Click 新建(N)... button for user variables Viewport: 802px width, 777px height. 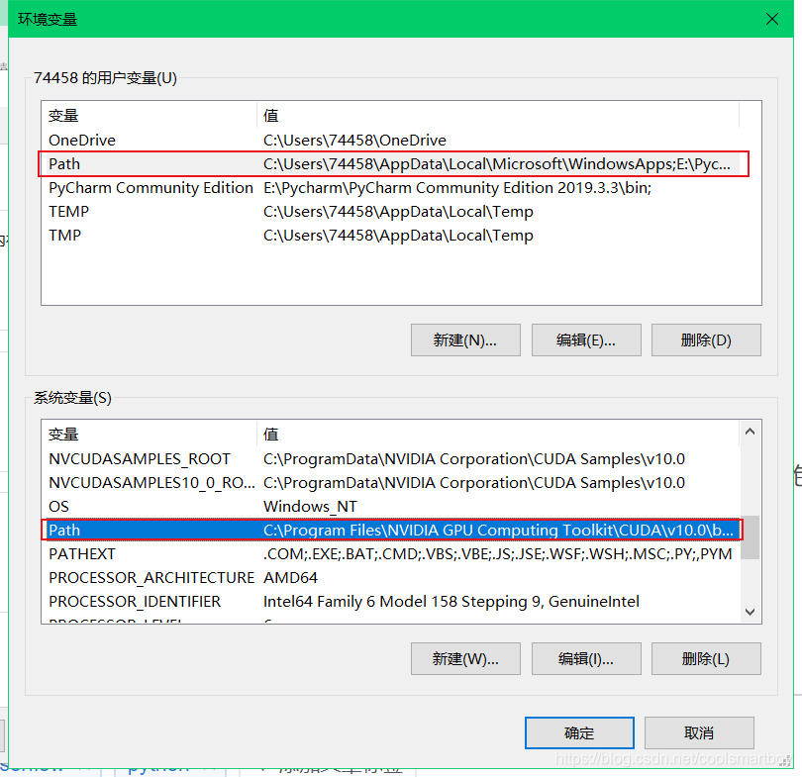pyautogui.click(x=465, y=340)
